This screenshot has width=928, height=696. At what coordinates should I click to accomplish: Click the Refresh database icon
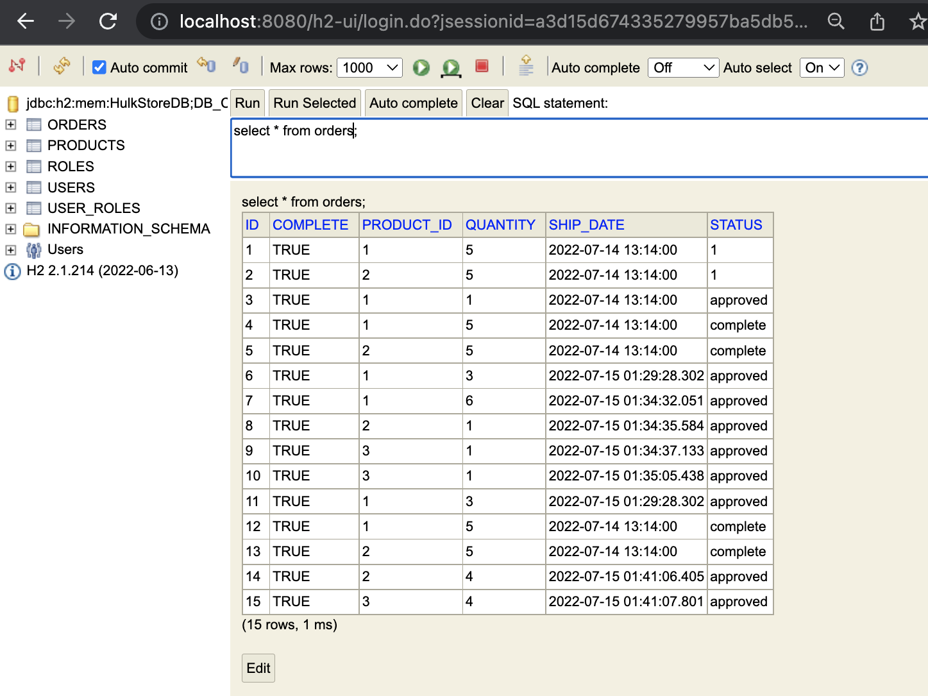coord(62,66)
